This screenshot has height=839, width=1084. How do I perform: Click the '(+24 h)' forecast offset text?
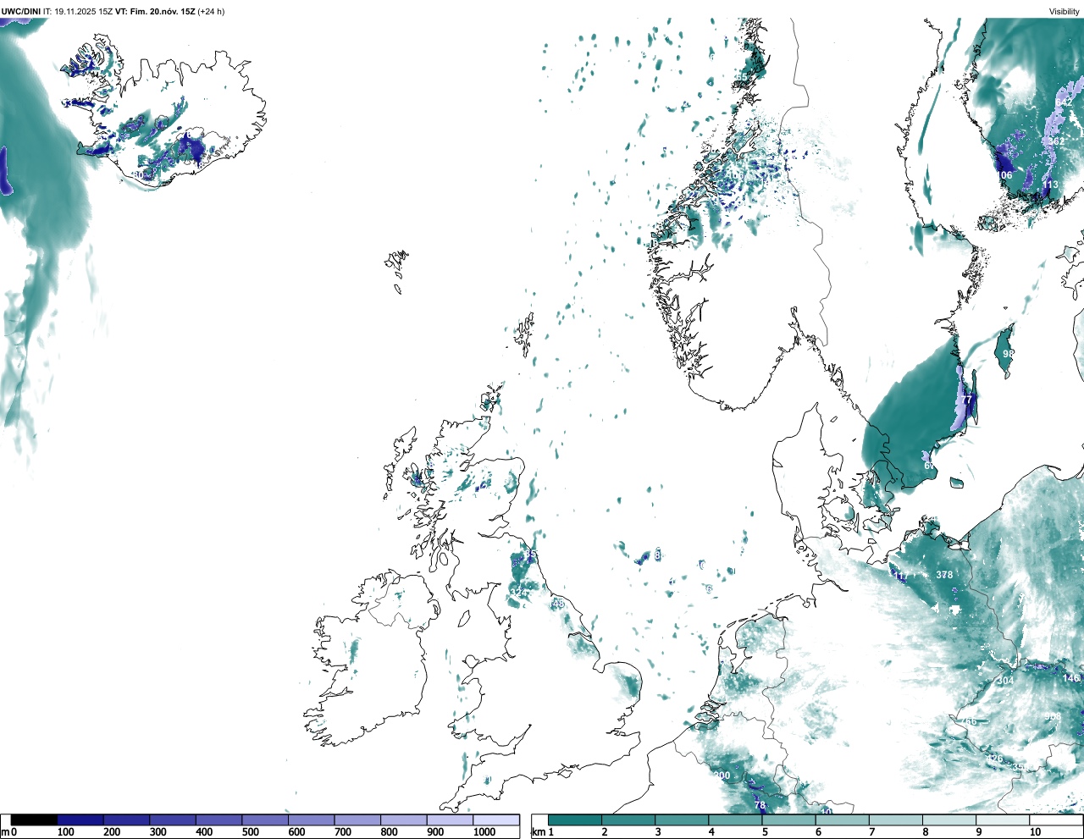click(x=212, y=11)
